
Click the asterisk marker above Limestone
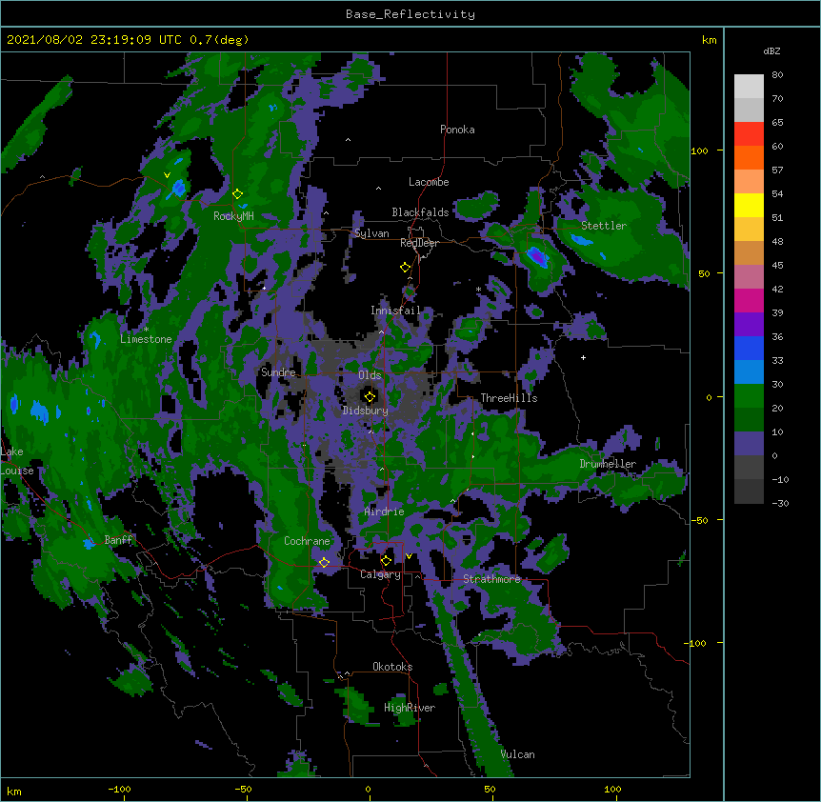tap(146, 330)
